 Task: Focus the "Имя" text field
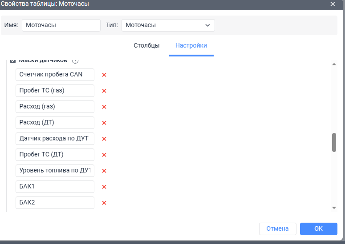pyautogui.click(x=61, y=25)
